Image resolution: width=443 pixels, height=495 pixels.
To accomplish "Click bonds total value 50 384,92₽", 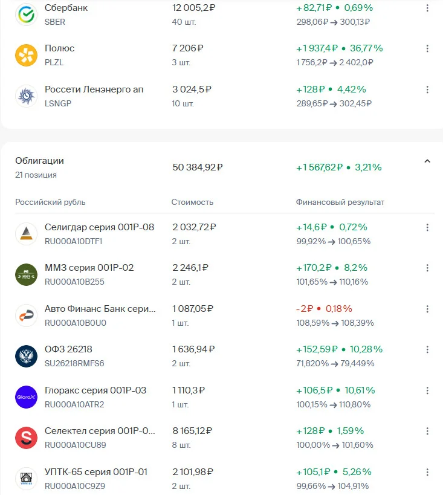I will (198, 167).
